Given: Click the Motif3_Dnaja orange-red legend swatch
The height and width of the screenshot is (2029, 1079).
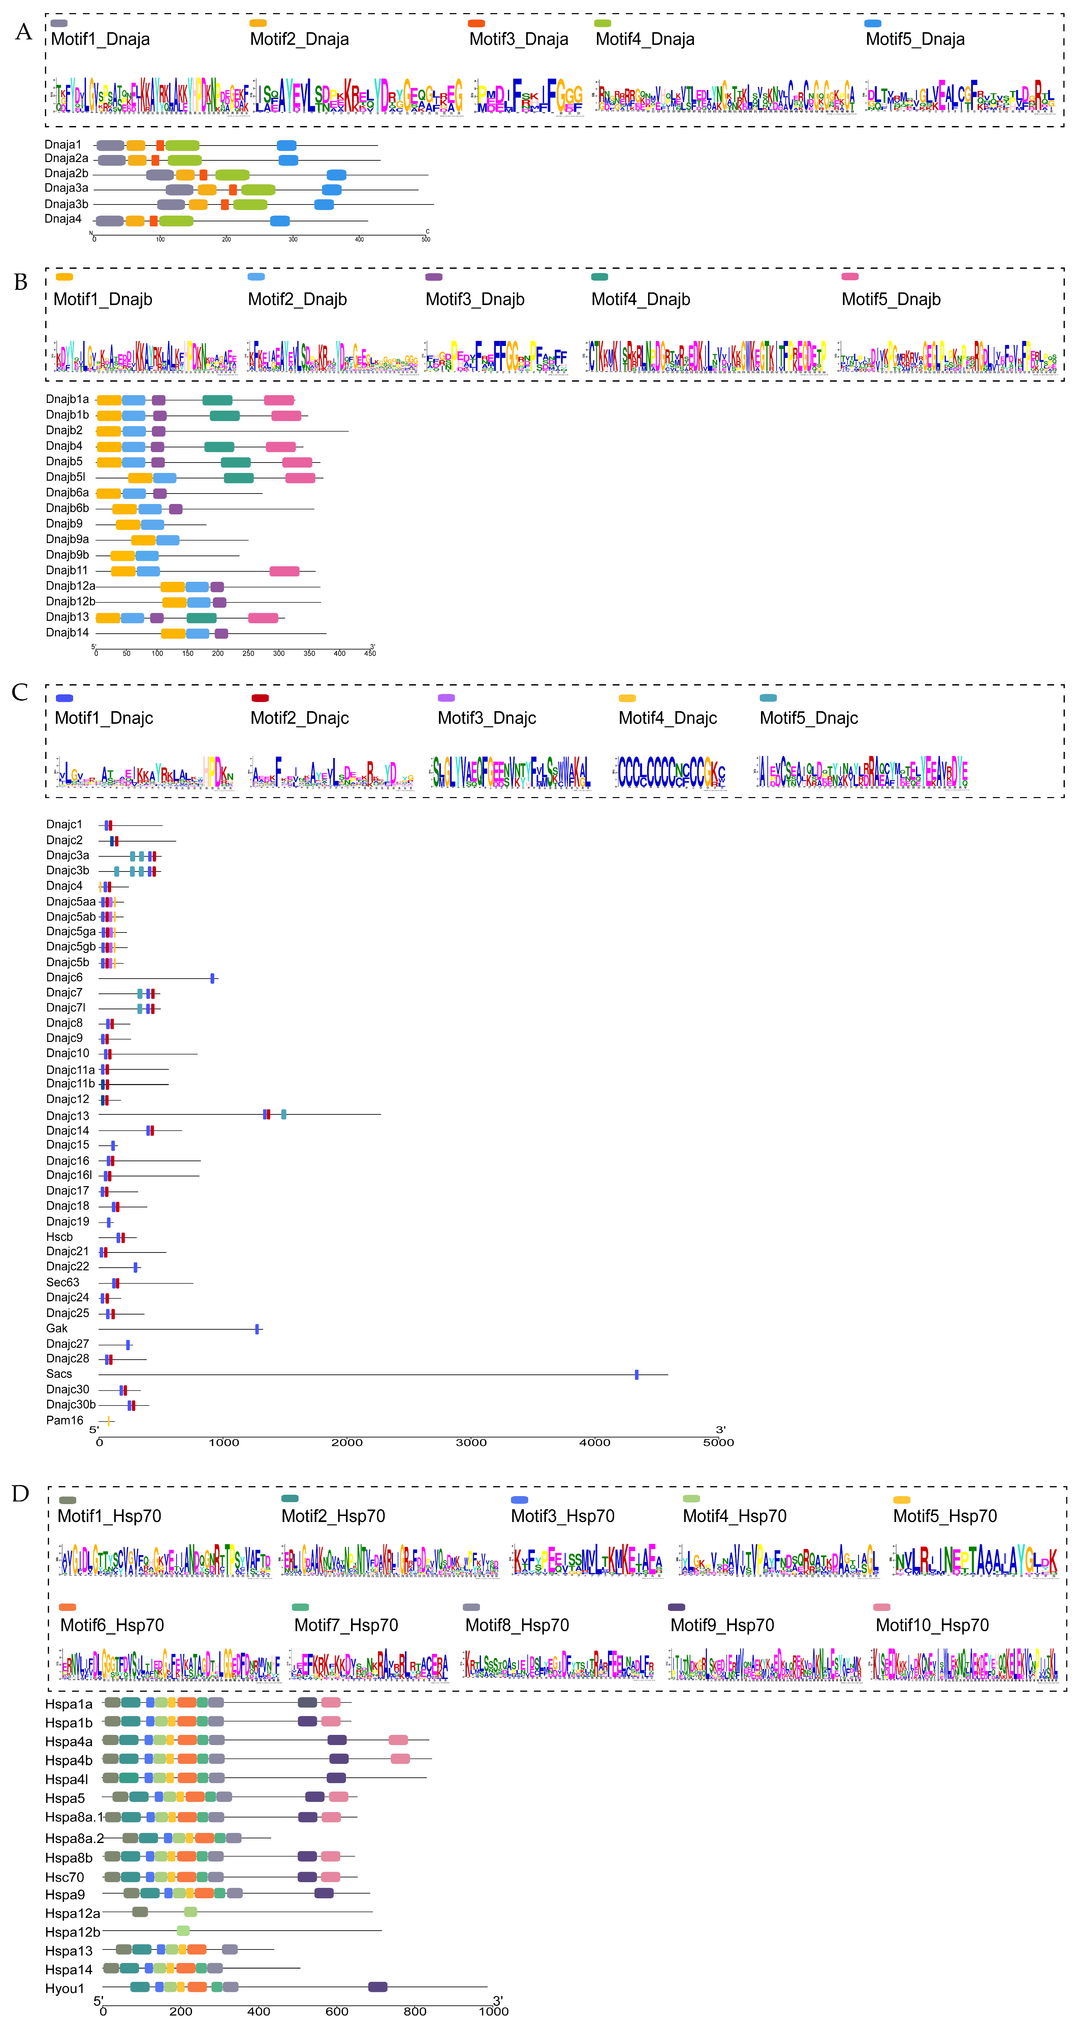Looking at the screenshot, I should (x=476, y=24).
